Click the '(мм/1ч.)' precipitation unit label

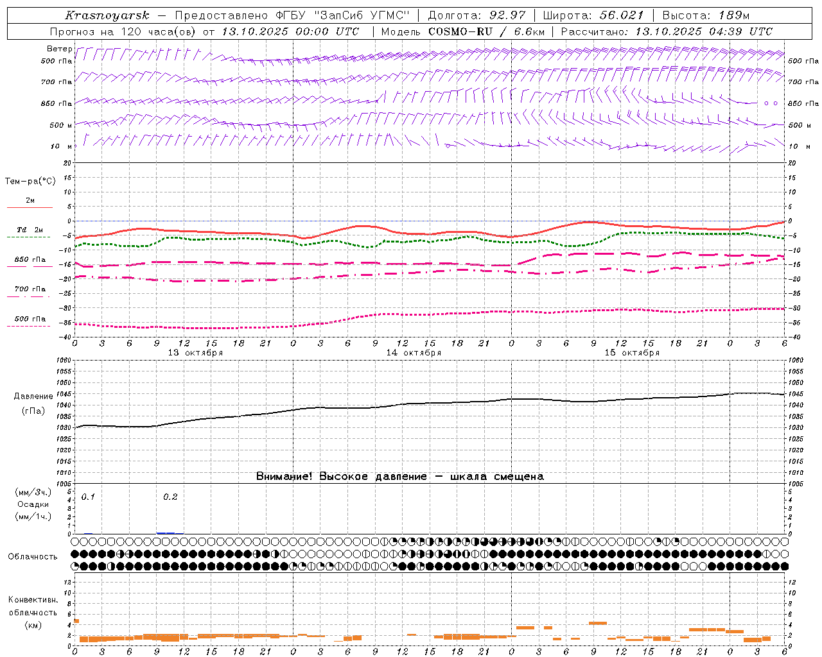(x=33, y=516)
